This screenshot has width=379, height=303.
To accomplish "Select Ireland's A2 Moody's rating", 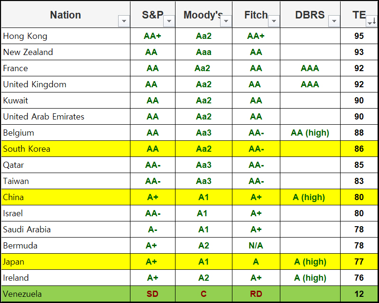I will pos(203,278).
